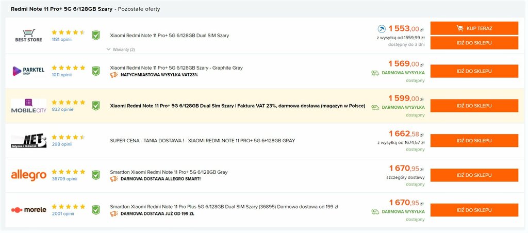Open the SUPER CENA - TANIA DOSTAWA offer title
The width and height of the screenshot is (528, 233).
click(x=202, y=140)
